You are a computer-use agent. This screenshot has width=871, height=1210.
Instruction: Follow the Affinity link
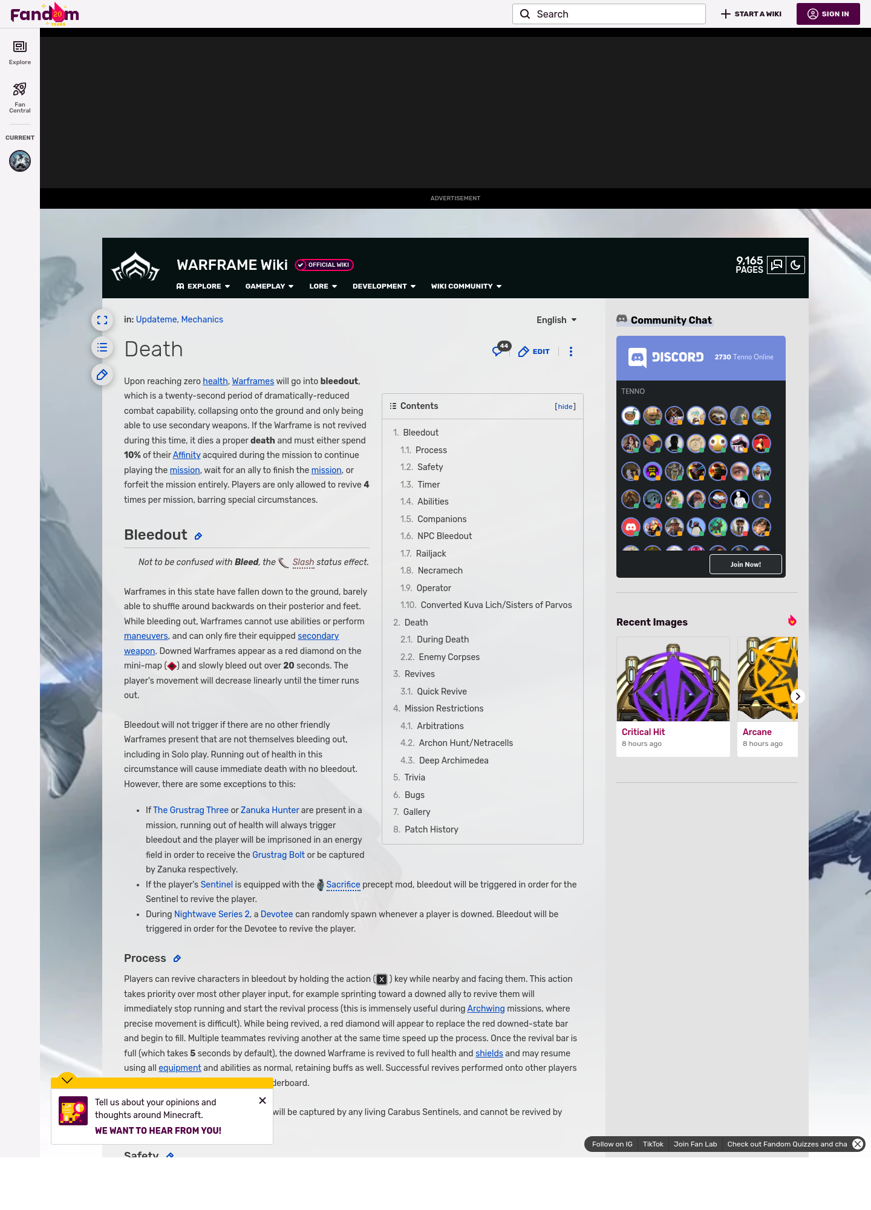(x=186, y=455)
